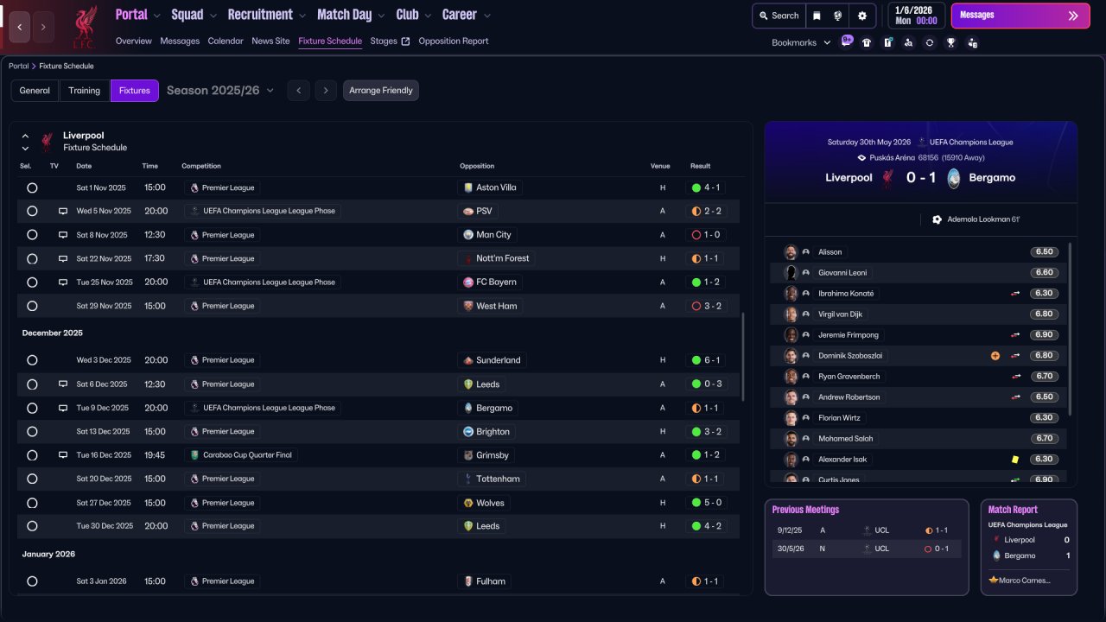This screenshot has width=1106, height=622.
Task: Go to the next season with right arrow
Action: coord(326,91)
